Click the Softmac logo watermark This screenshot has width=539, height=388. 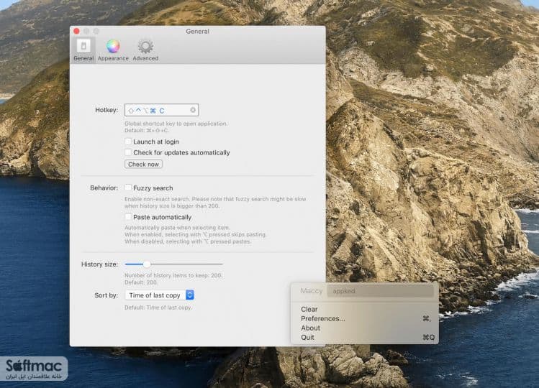point(34,369)
